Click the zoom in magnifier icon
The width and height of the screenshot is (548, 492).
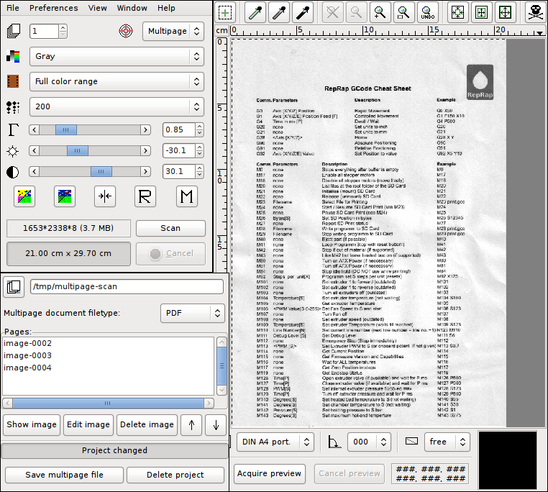(379, 12)
